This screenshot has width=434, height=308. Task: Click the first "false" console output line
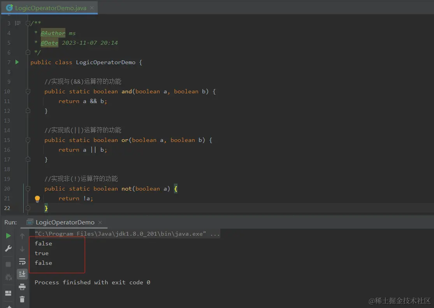coord(44,243)
